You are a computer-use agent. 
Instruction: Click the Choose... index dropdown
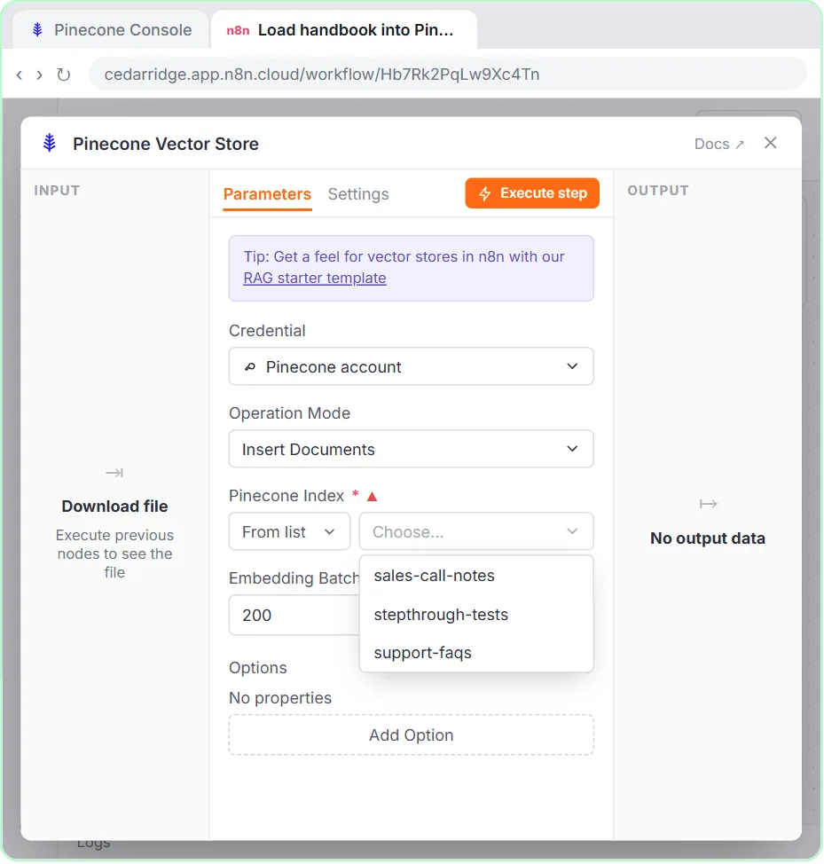point(476,531)
